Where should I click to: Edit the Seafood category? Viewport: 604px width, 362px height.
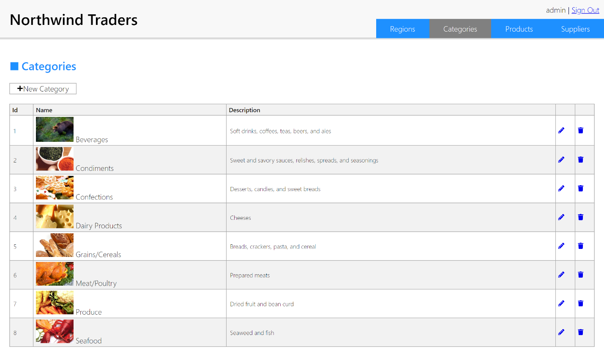pyautogui.click(x=561, y=332)
